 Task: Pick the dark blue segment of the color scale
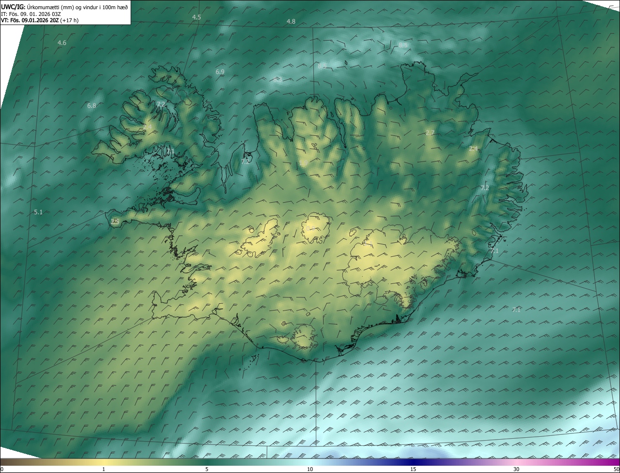coord(413,462)
